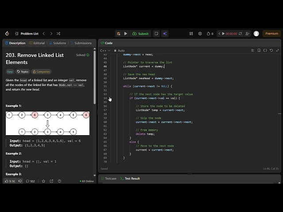Open the user profile avatar
The height and width of the screenshot is (212, 283).
pyautogui.click(x=256, y=34)
